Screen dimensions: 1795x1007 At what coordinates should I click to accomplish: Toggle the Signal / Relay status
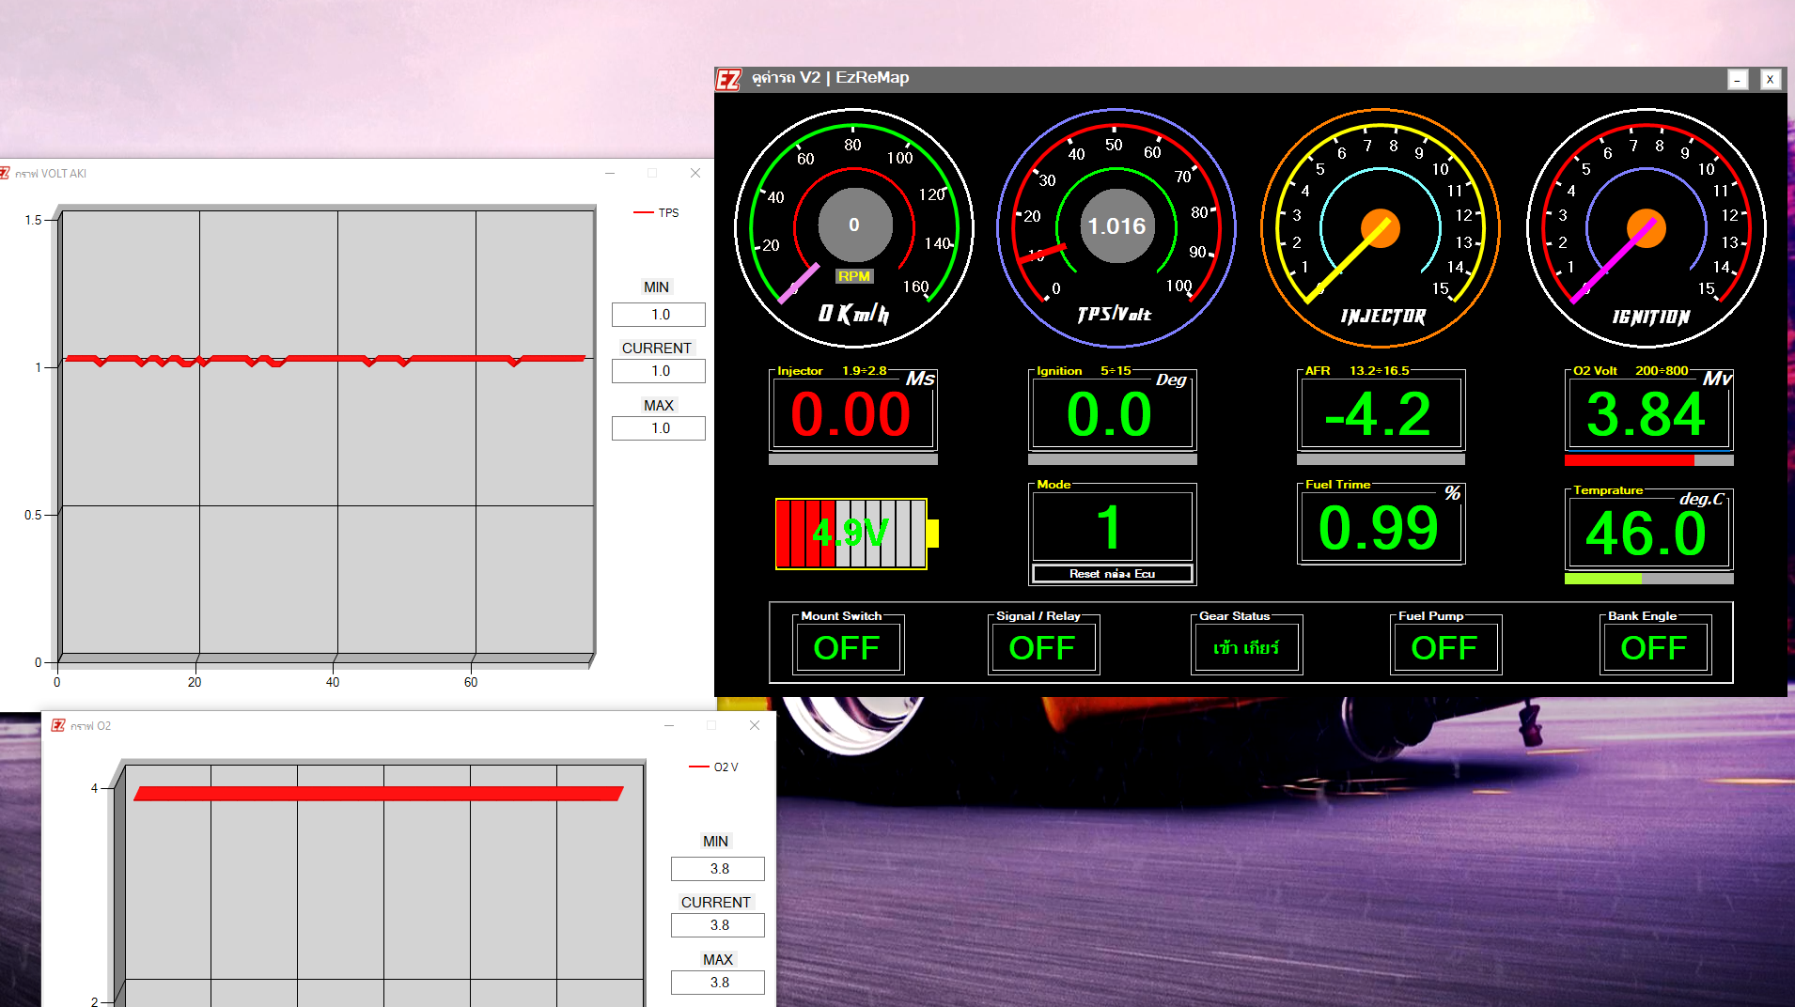point(1043,646)
